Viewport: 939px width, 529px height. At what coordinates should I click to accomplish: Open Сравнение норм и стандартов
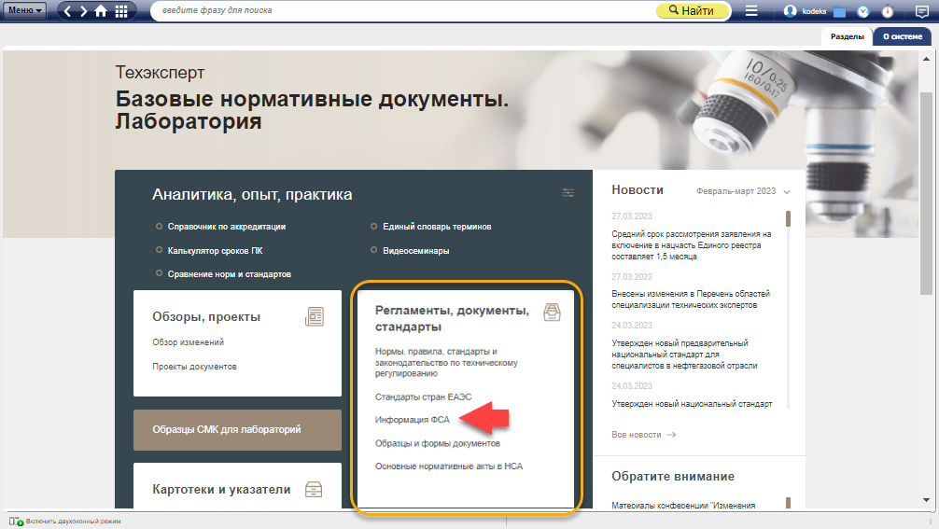(x=230, y=274)
